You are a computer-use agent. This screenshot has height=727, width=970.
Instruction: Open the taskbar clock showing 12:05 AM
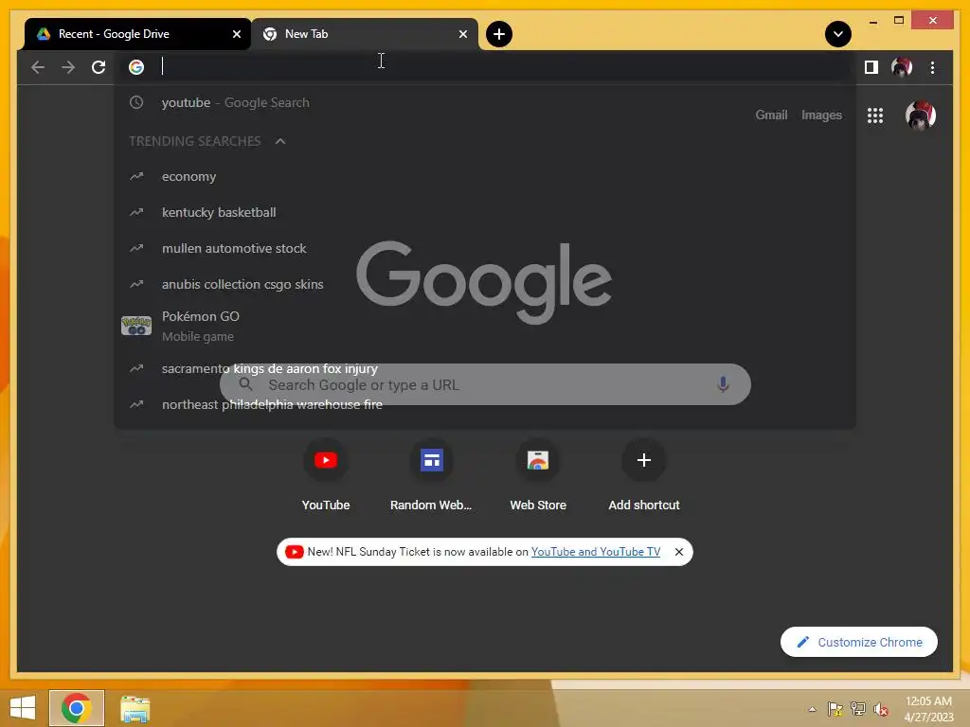coord(928,709)
